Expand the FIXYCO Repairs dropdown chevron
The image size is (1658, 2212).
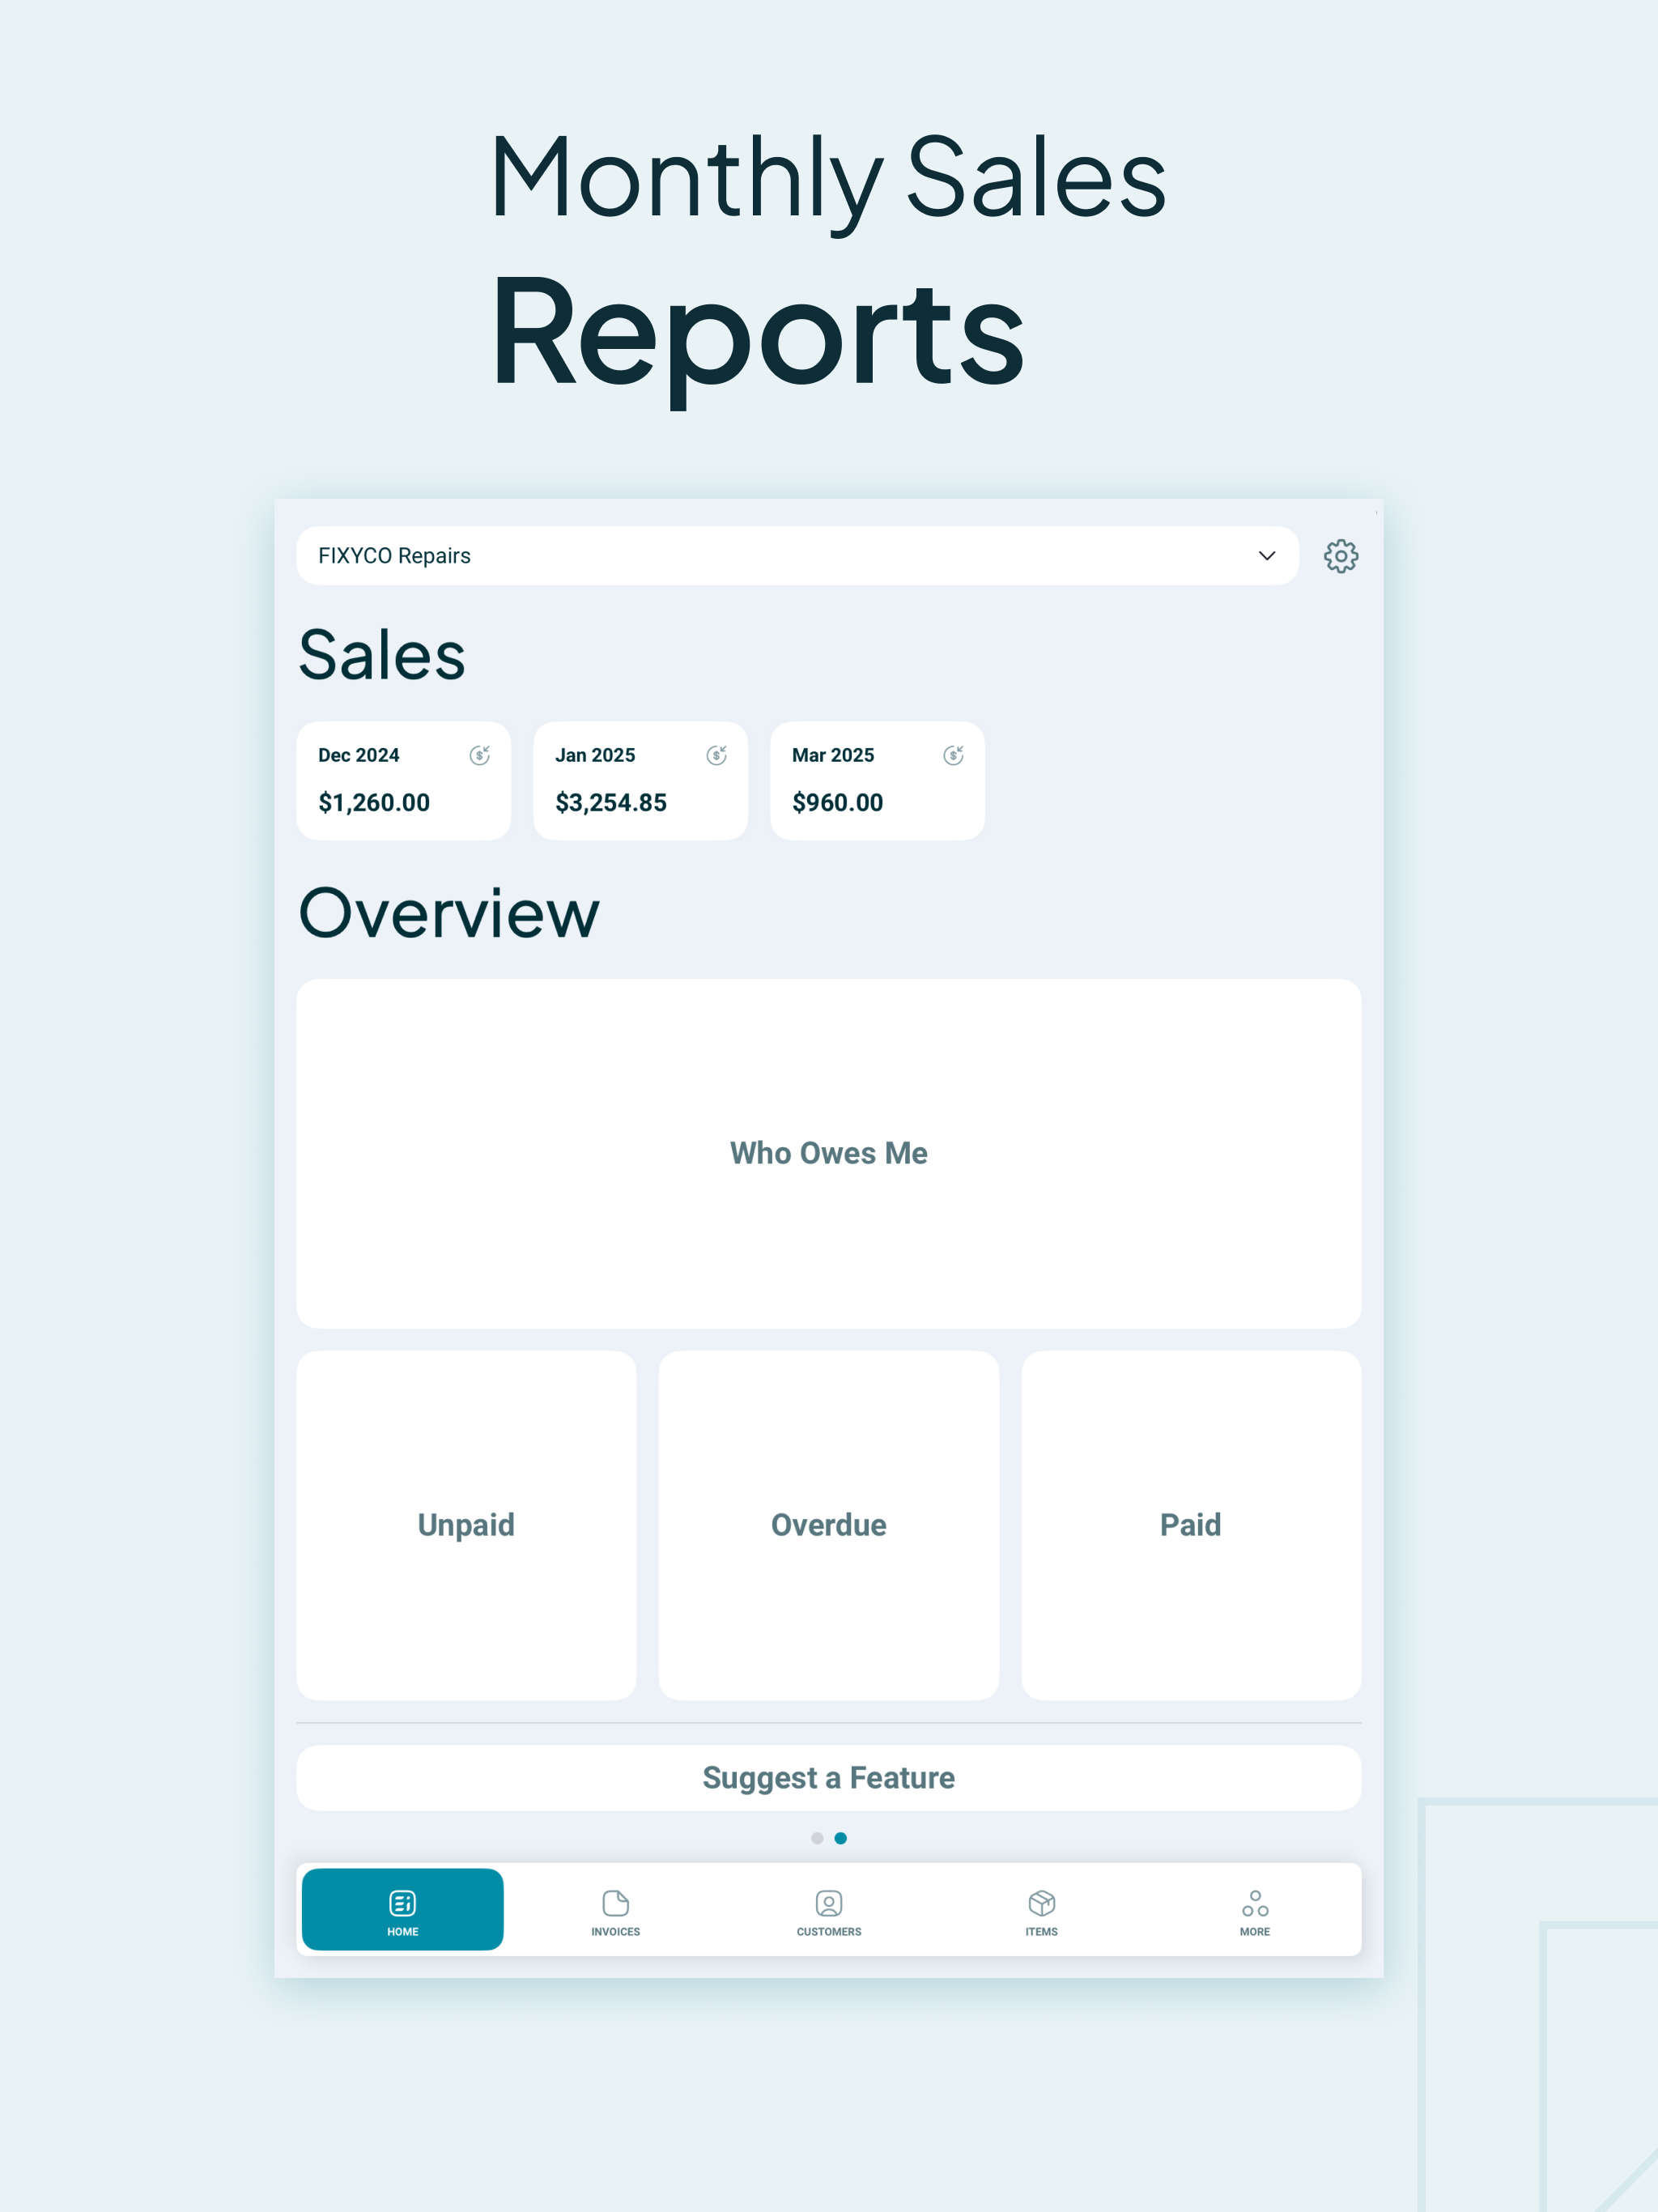point(1266,556)
